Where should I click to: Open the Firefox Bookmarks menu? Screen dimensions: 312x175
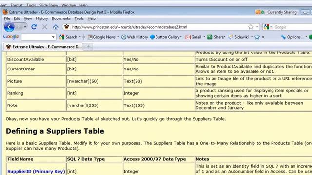point(61,18)
